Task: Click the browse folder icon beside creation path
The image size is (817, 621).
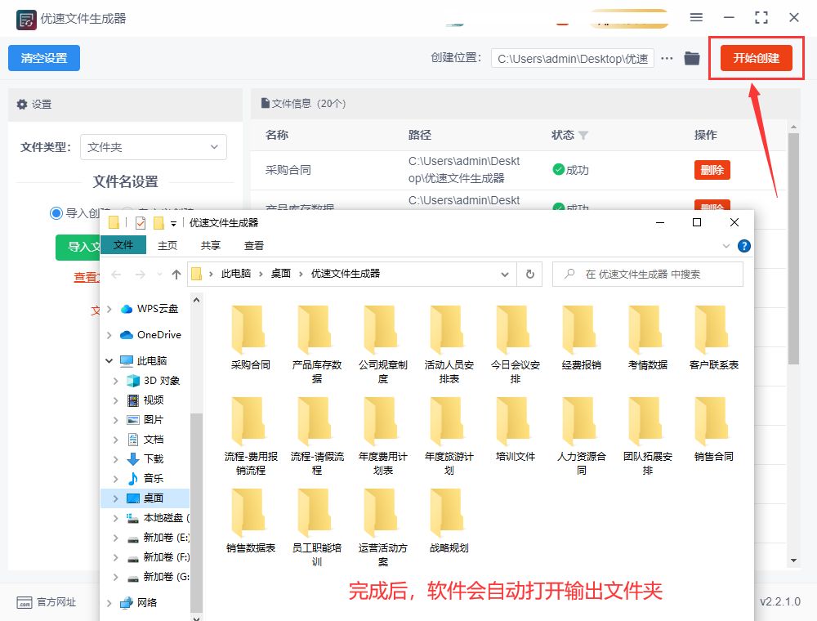Action: pos(691,58)
